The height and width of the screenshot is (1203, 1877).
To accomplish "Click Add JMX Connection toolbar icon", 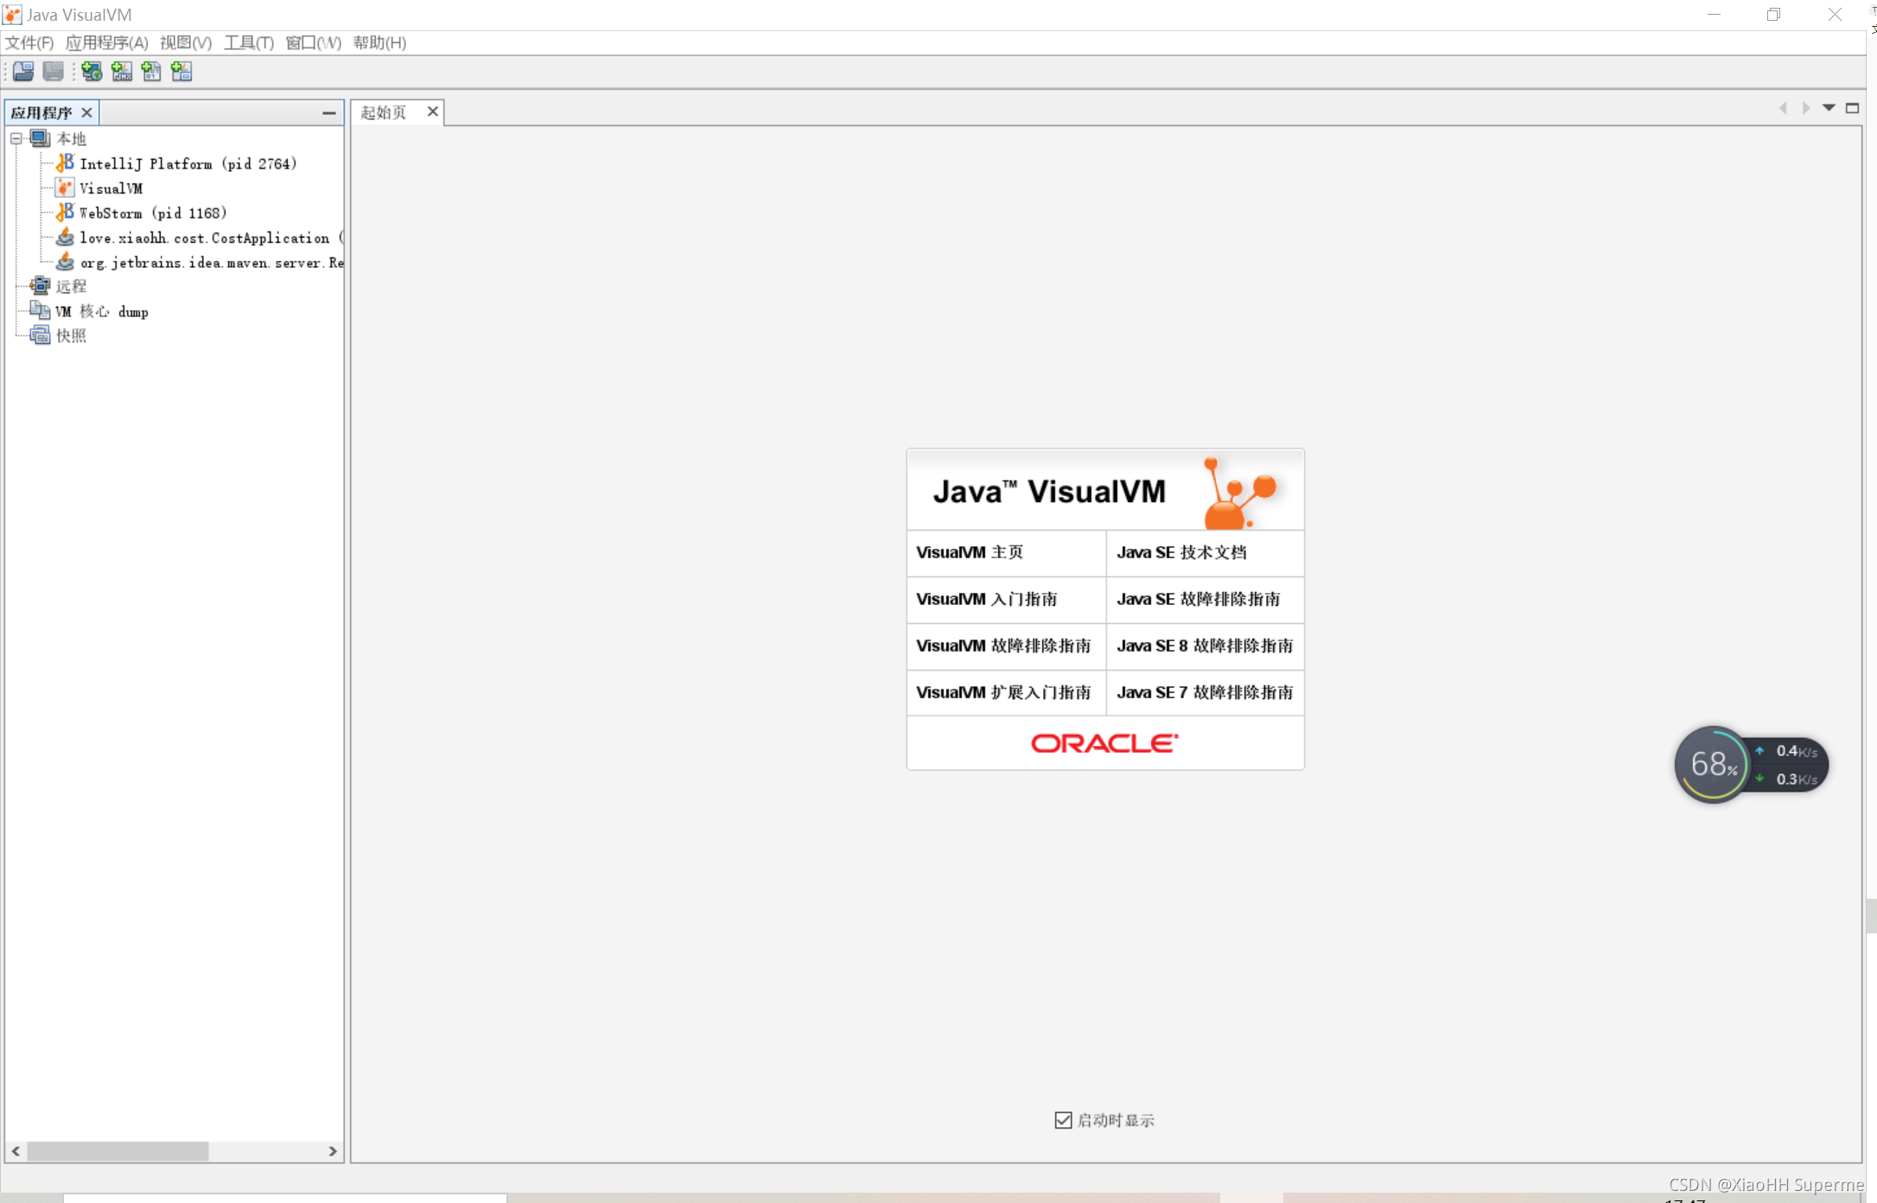I will point(122,71).
